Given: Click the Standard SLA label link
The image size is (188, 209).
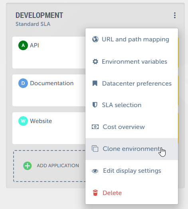Looking at the screenshot, I should (33, 24).
